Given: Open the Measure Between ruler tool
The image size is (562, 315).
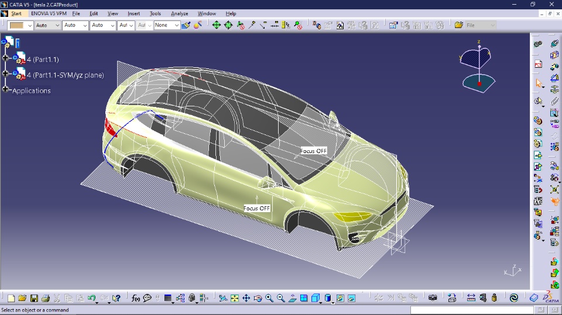Looking at the screenshot, I should pyautogui.click(x=471, y=298).
